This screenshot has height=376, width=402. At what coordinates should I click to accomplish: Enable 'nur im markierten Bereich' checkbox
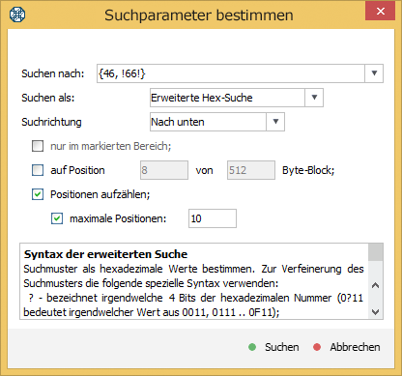(38, 146)
